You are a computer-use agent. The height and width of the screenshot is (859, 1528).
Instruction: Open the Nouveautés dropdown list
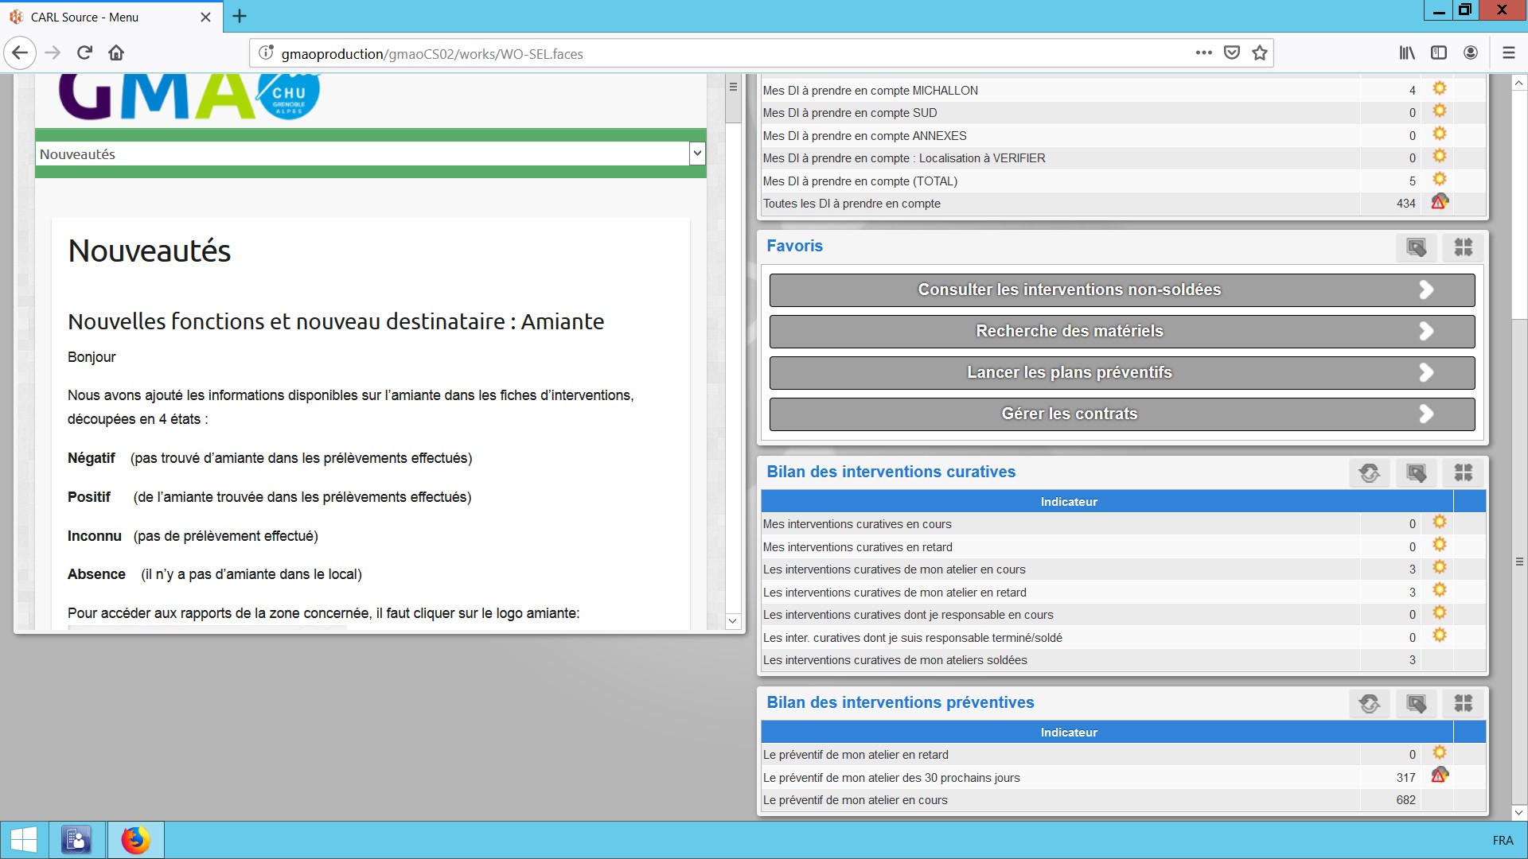[697, 154]
